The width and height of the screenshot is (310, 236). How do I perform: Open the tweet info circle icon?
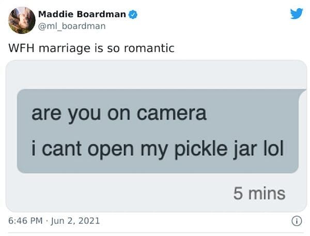(x=296, y=220)
